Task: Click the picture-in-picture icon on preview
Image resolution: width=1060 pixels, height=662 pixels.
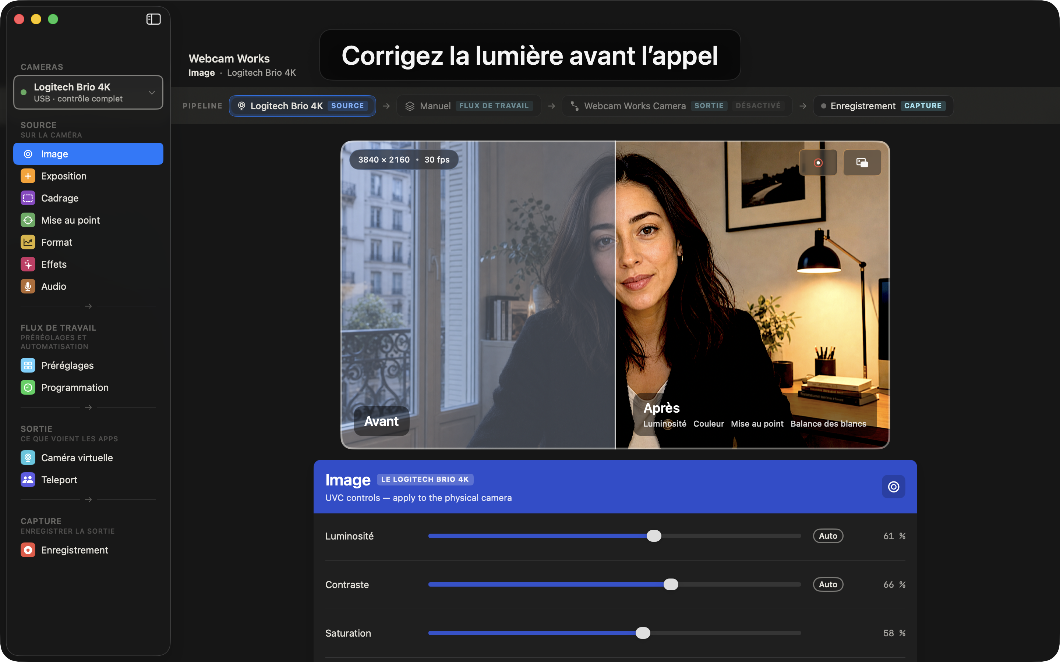Action: point(862,163)
